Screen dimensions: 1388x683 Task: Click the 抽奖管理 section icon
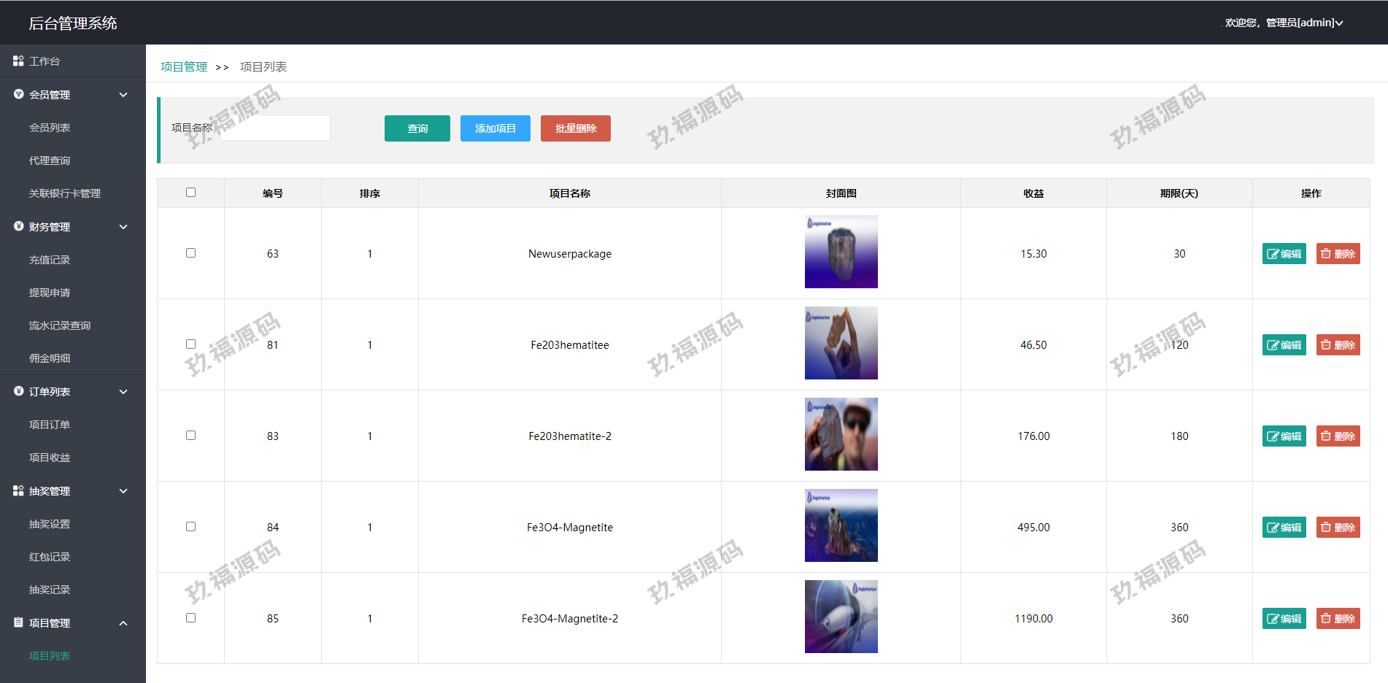pyautogui.click(x=18, y=491)
